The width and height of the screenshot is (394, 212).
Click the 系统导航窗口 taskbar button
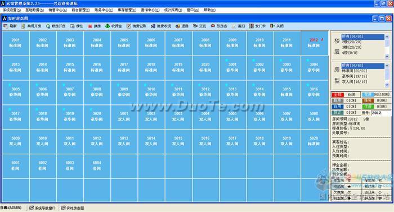coord(42,208)
